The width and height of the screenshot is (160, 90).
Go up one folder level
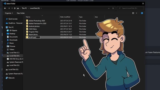[15, 8]
